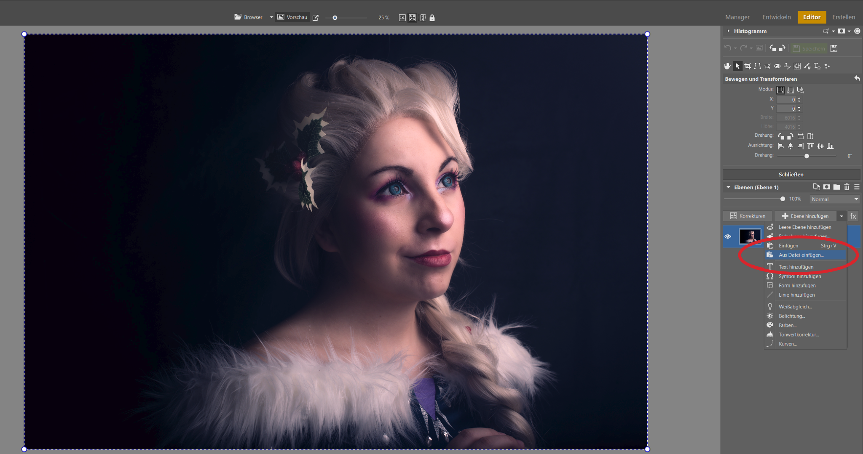Choose Tonwertkorrektur menu item

click(x=806, y=335)
